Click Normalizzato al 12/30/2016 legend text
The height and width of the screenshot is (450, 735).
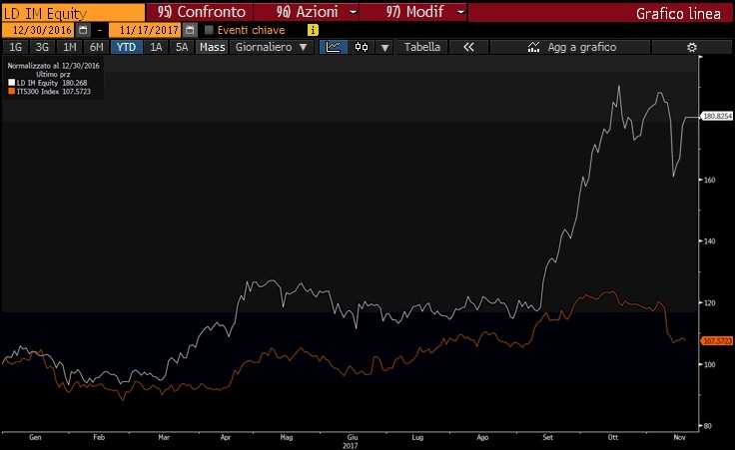point(53,66)
